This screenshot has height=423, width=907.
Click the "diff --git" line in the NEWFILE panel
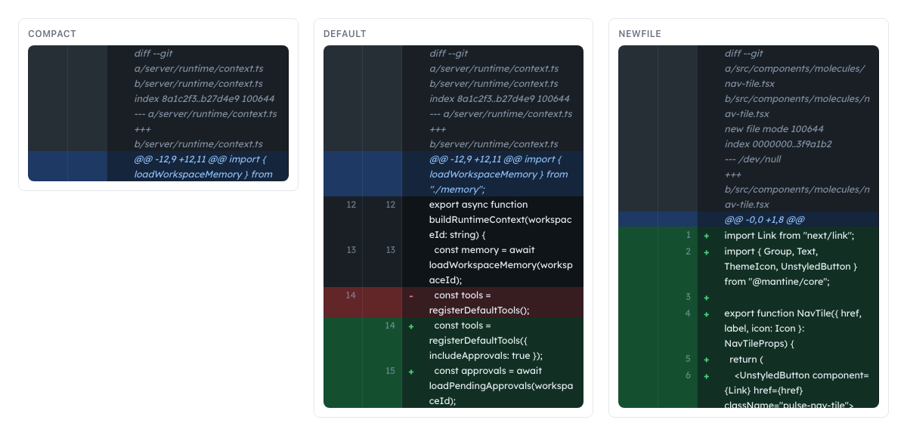pos(744,54)
